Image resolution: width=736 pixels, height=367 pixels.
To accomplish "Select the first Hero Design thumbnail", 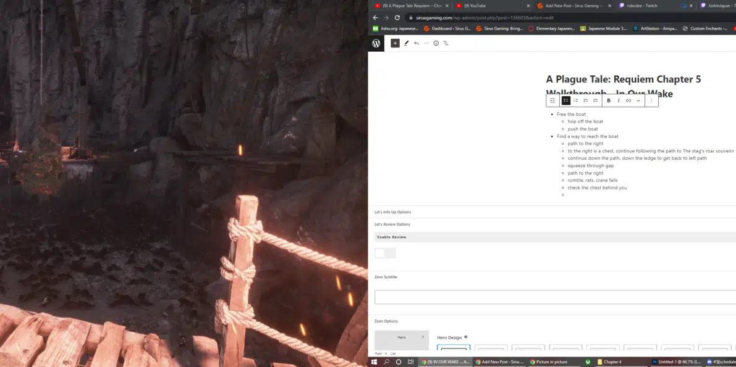I will point(454,347).
